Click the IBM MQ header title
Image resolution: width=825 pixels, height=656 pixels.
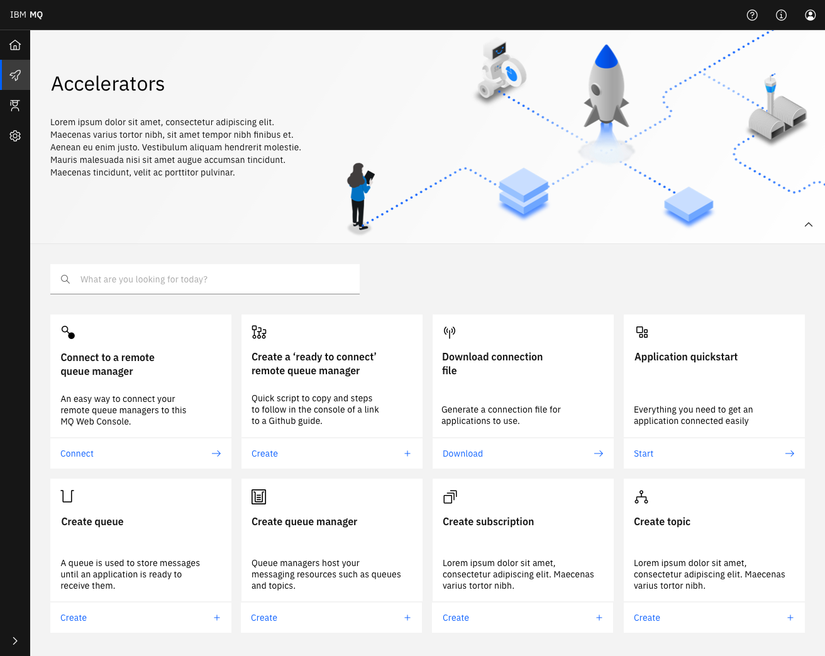pos(26,14)
